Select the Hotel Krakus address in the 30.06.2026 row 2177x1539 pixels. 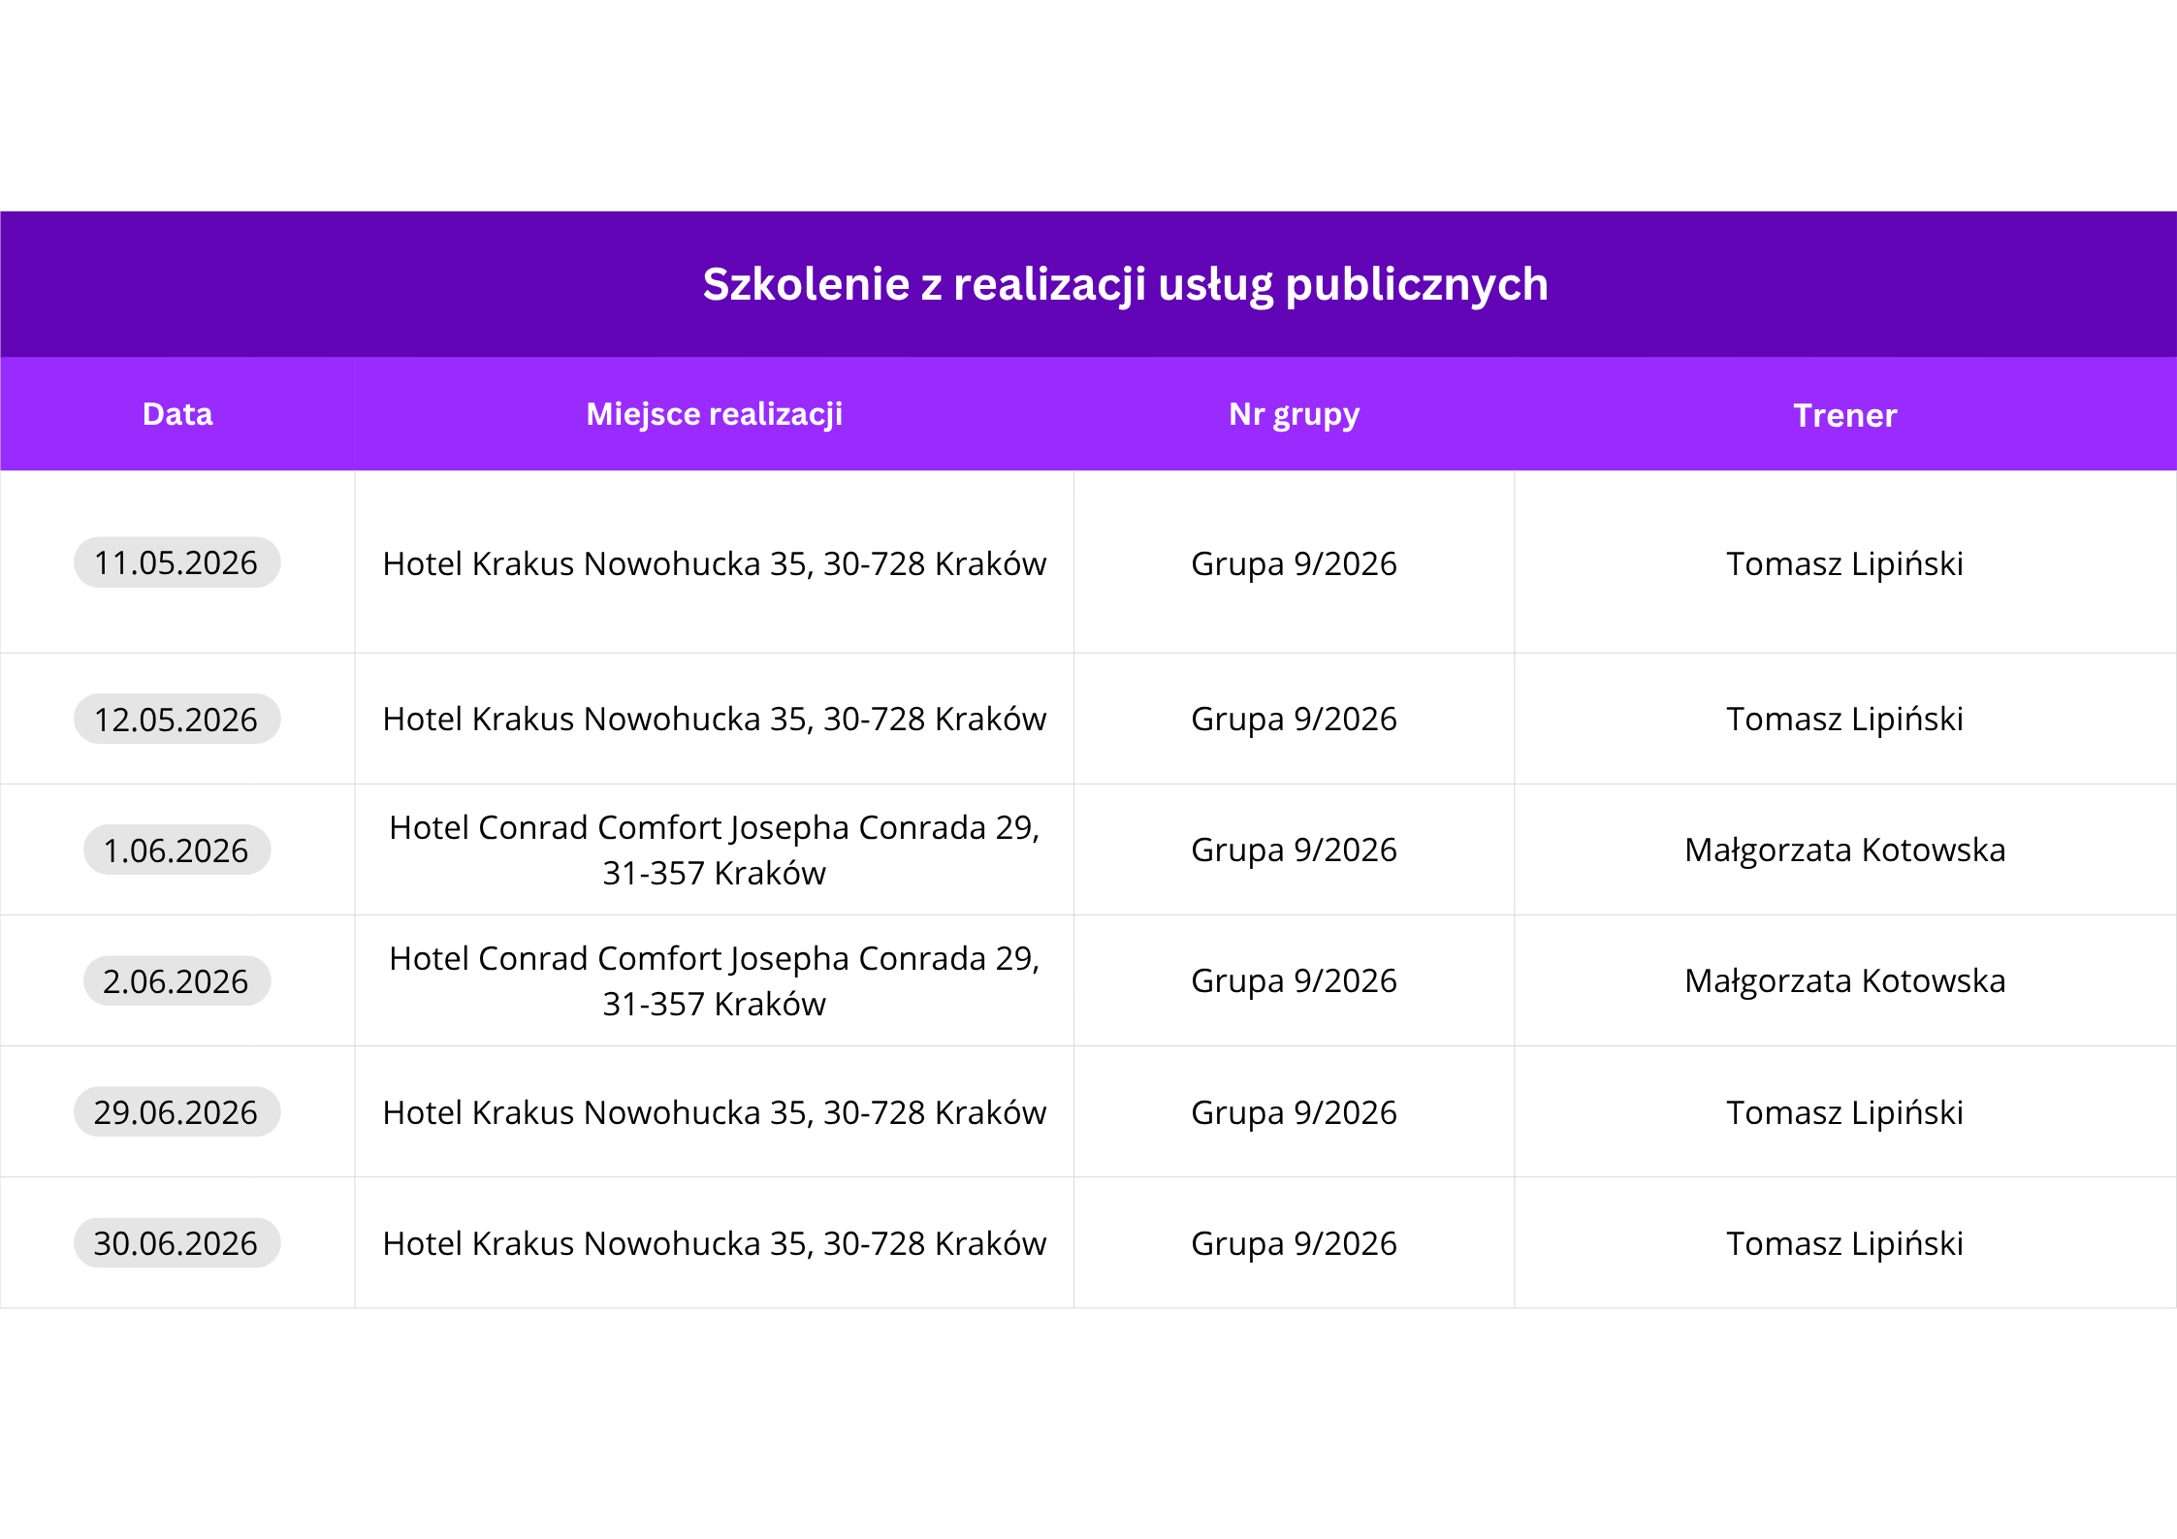coord(715,1243)
